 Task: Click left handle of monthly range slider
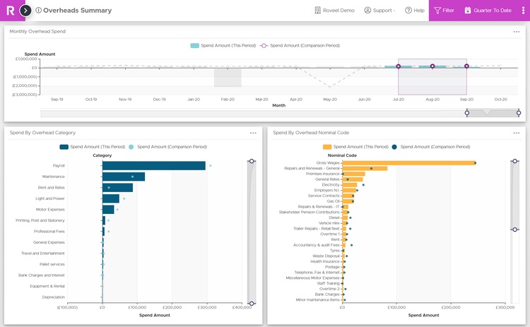point(466,113)
